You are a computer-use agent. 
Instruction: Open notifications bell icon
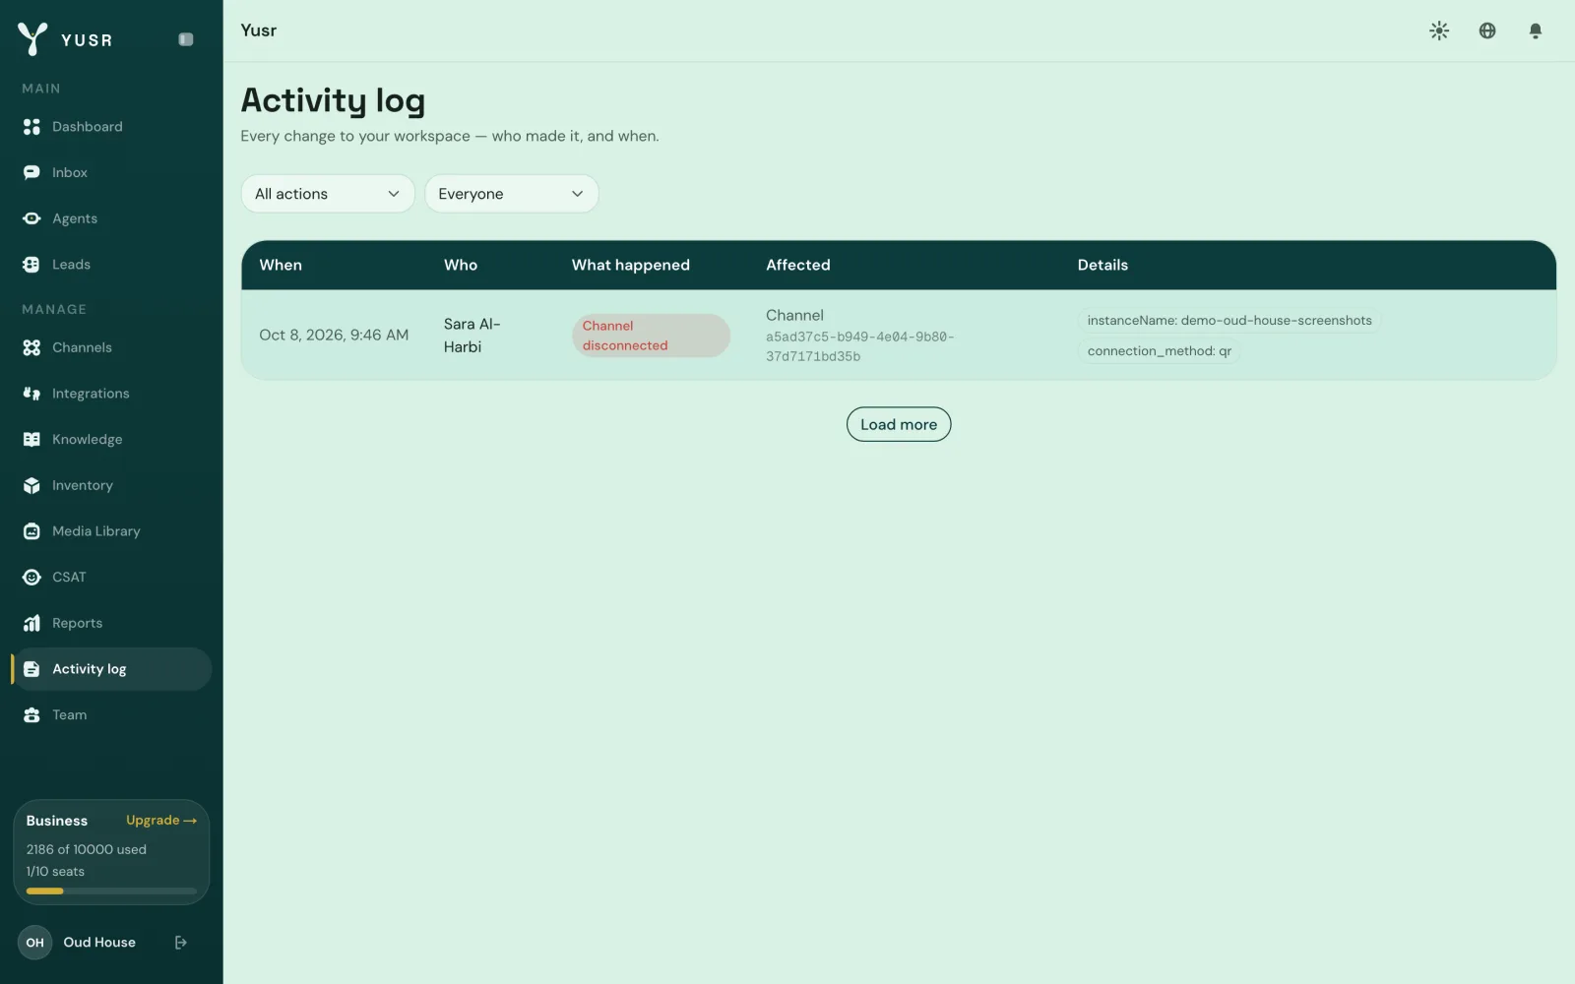(x=1535, y=31)
